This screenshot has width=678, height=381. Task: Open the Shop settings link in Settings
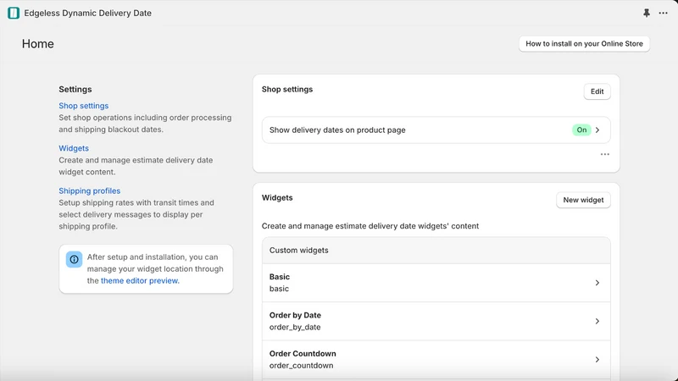(x=83, y=105)
